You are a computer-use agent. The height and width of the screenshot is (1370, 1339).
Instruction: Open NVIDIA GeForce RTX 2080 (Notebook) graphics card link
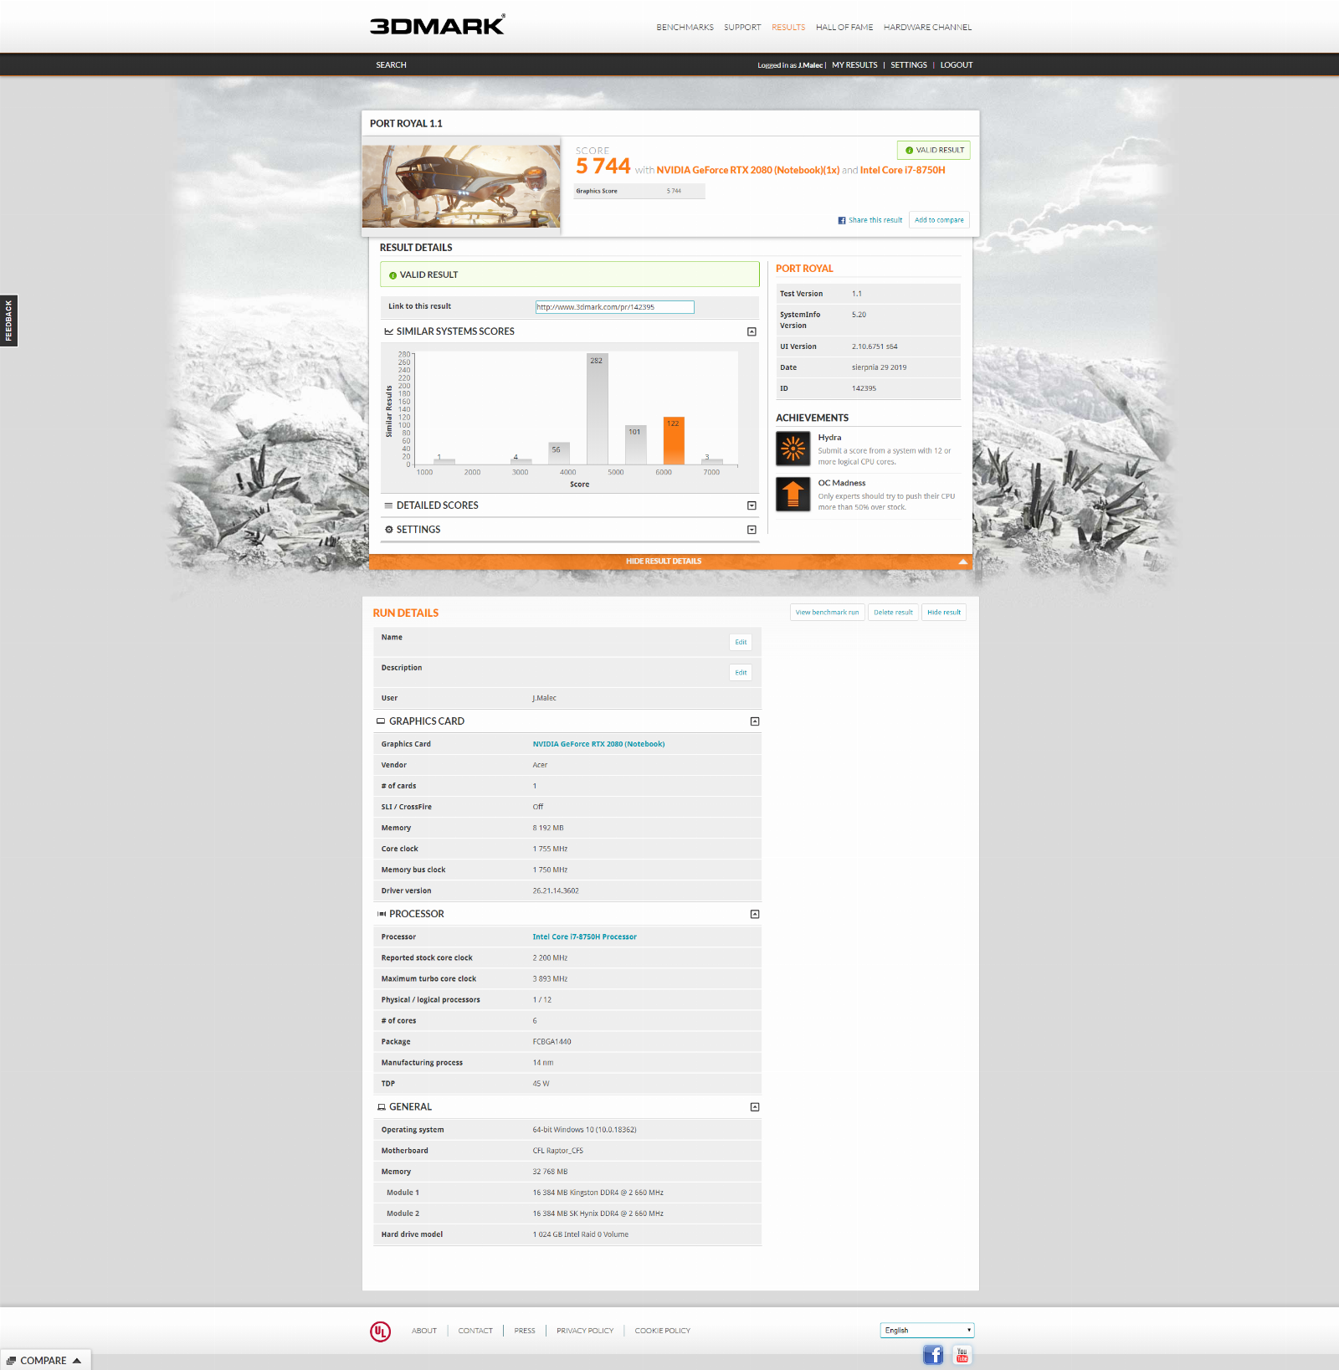coord(598,744)
